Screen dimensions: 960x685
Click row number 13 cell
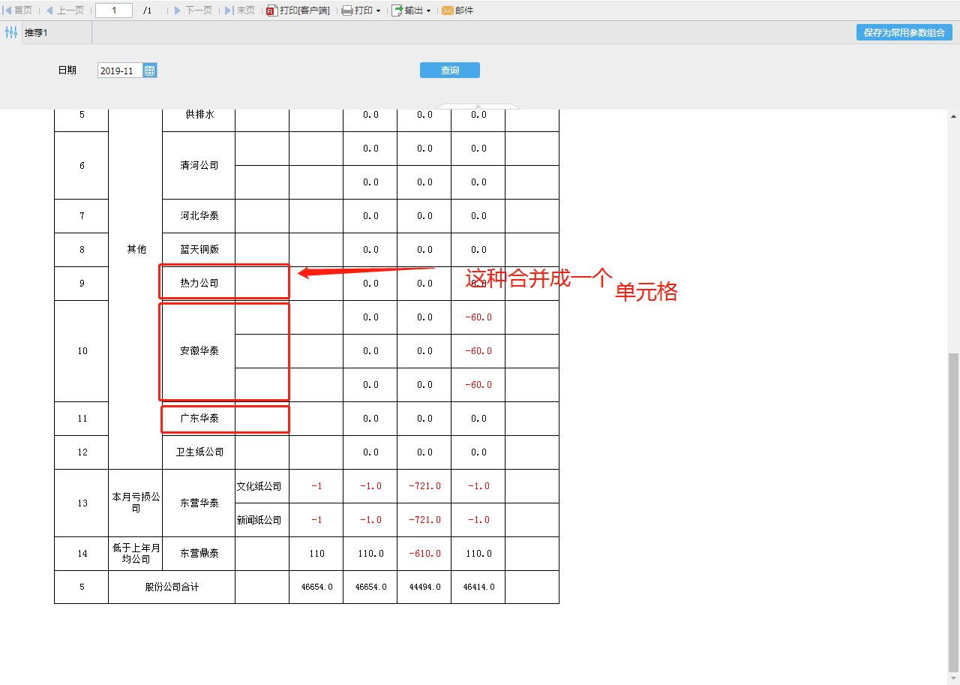click(82, 503)
